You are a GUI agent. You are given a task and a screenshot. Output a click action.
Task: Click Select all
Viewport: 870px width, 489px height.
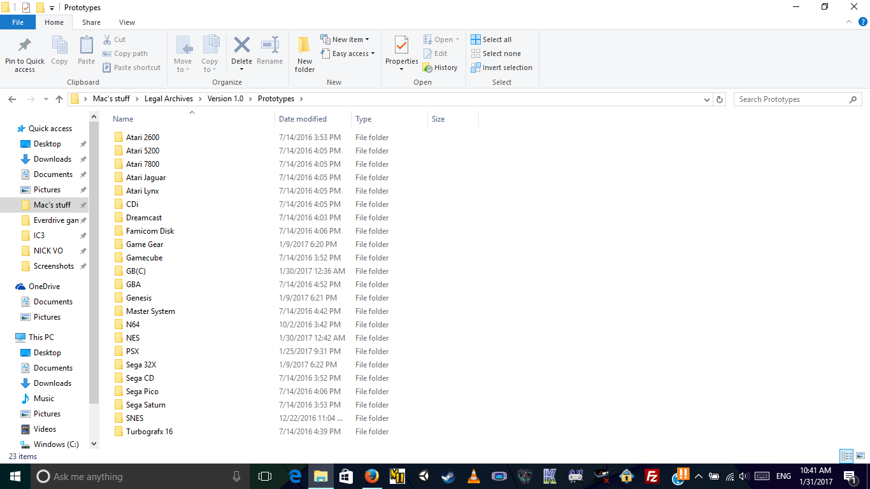(x=491, y=39)
